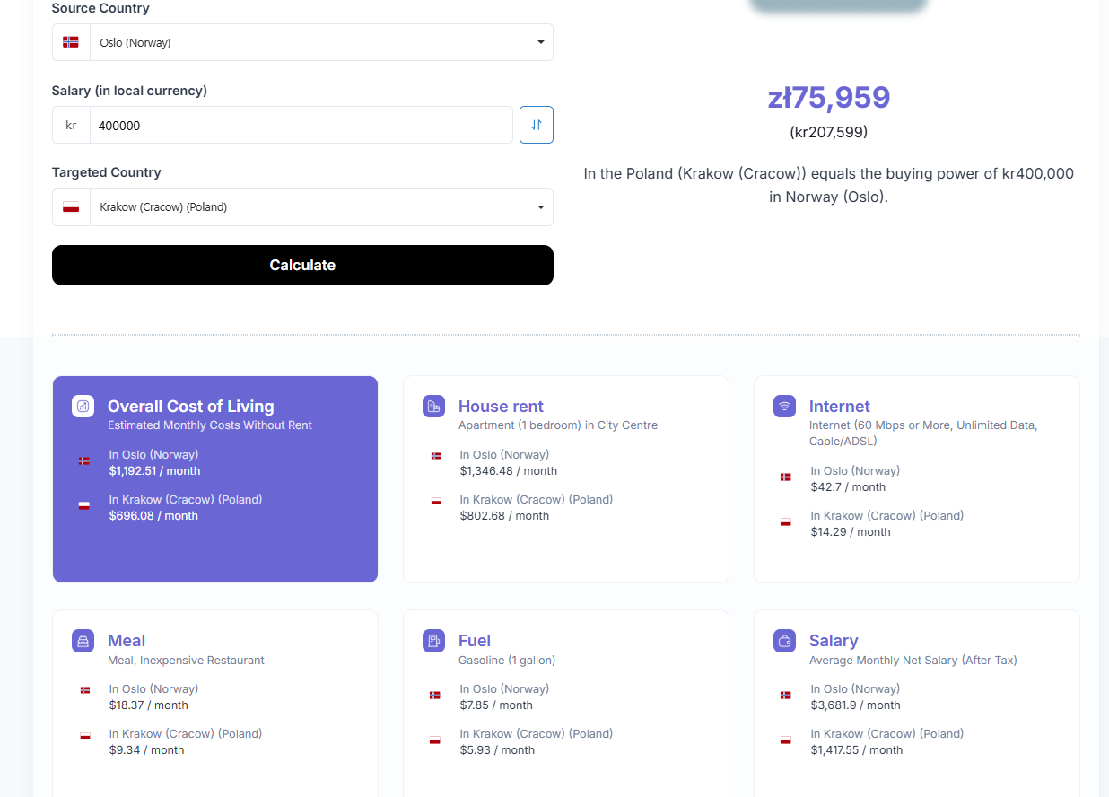
Task: Click the zł75,959 result amount
Action: point(829,97)
